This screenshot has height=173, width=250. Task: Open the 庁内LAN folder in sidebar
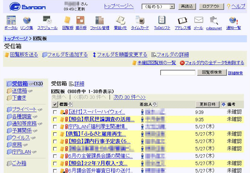[21, 152]
